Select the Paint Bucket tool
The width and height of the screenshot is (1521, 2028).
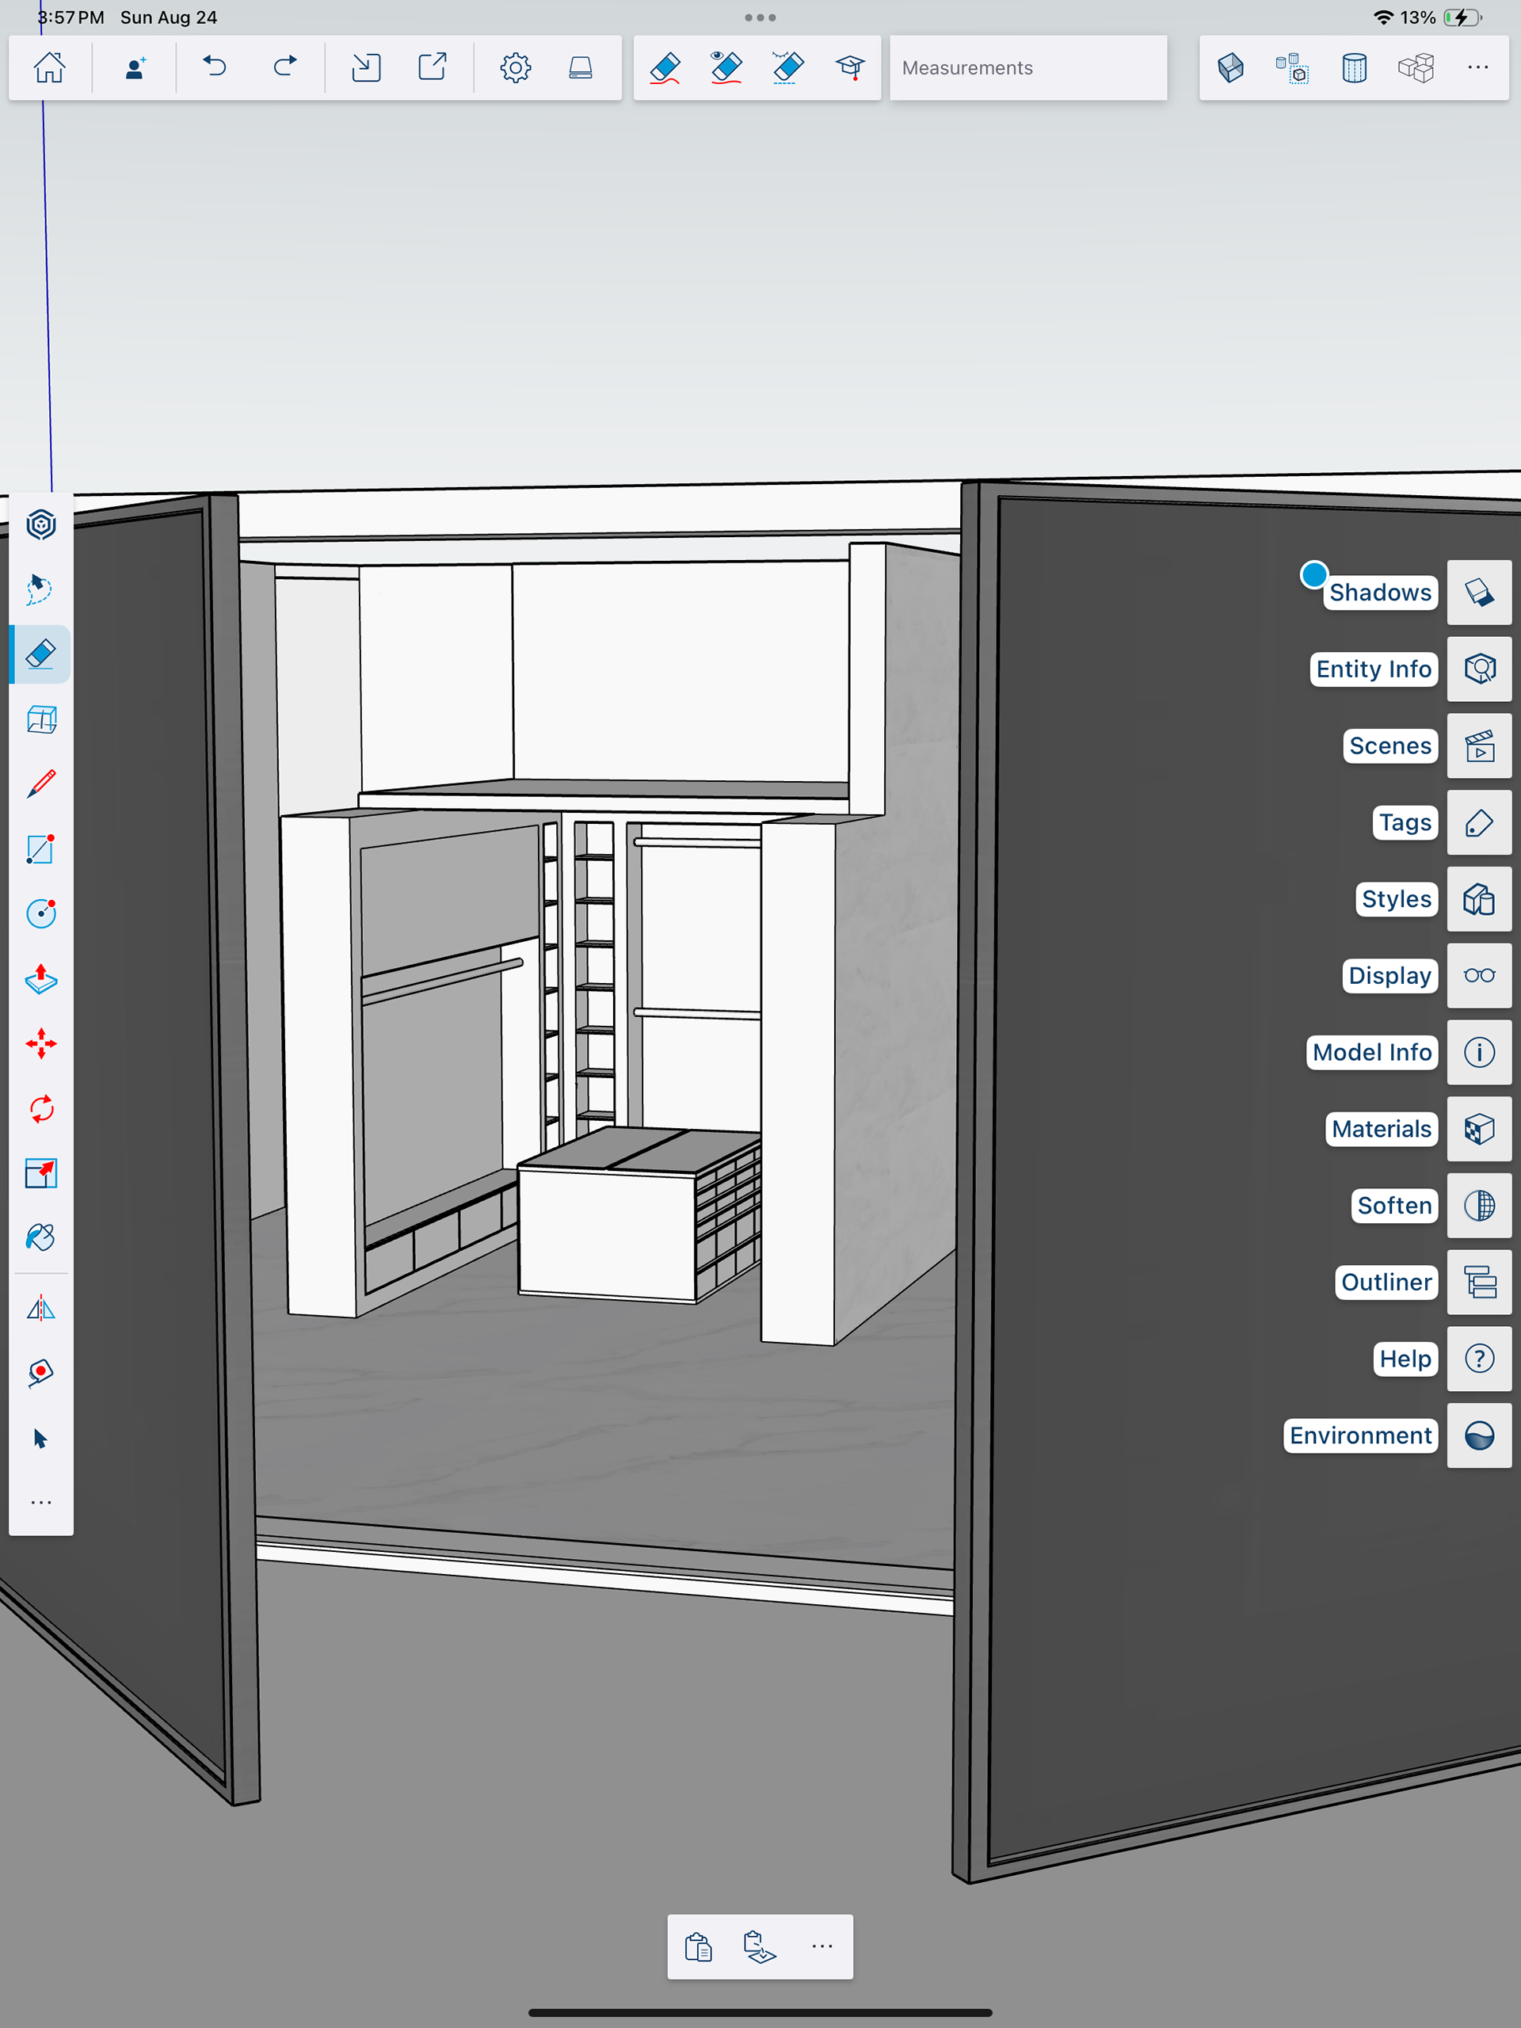[41, 1237]
